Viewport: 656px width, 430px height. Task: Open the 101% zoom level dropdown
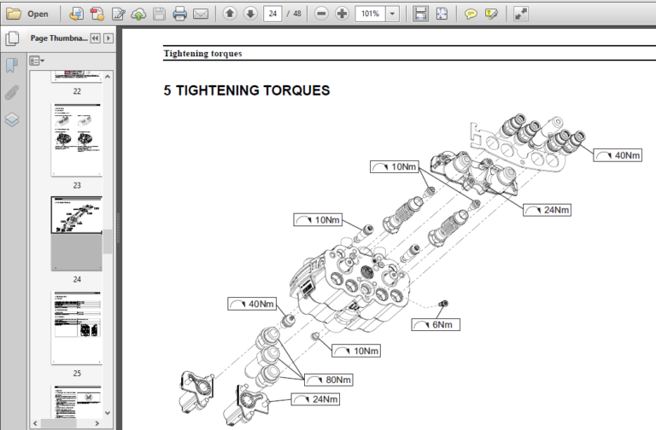coord(392,14)
